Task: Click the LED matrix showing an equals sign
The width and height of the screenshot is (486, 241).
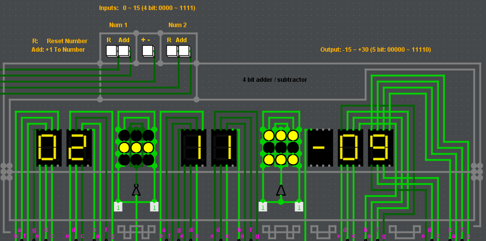Action: click(281, 148)
